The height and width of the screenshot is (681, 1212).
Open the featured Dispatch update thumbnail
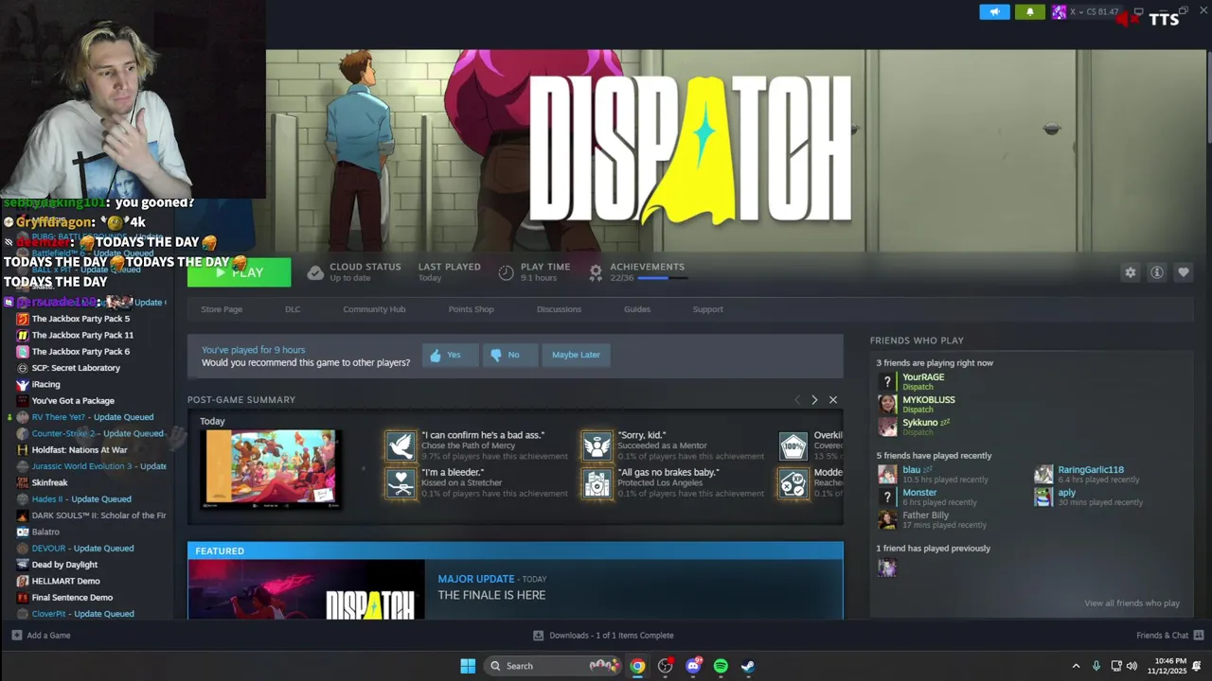click(x=306, y=590)
